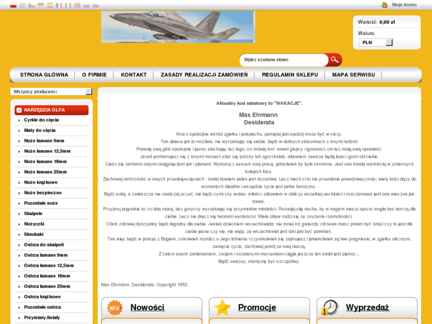Image resolution: width=432 pixels, height=324 pixels.
Task: Open the Nowości section heading
Action: click(x=147, y=307)
